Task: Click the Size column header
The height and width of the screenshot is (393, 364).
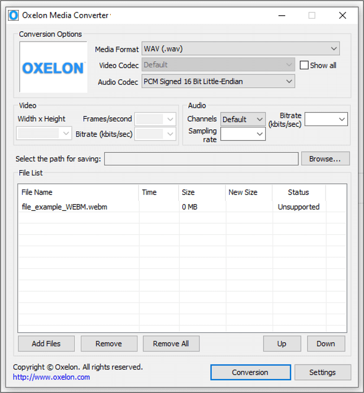Action: tap(202, 192)
